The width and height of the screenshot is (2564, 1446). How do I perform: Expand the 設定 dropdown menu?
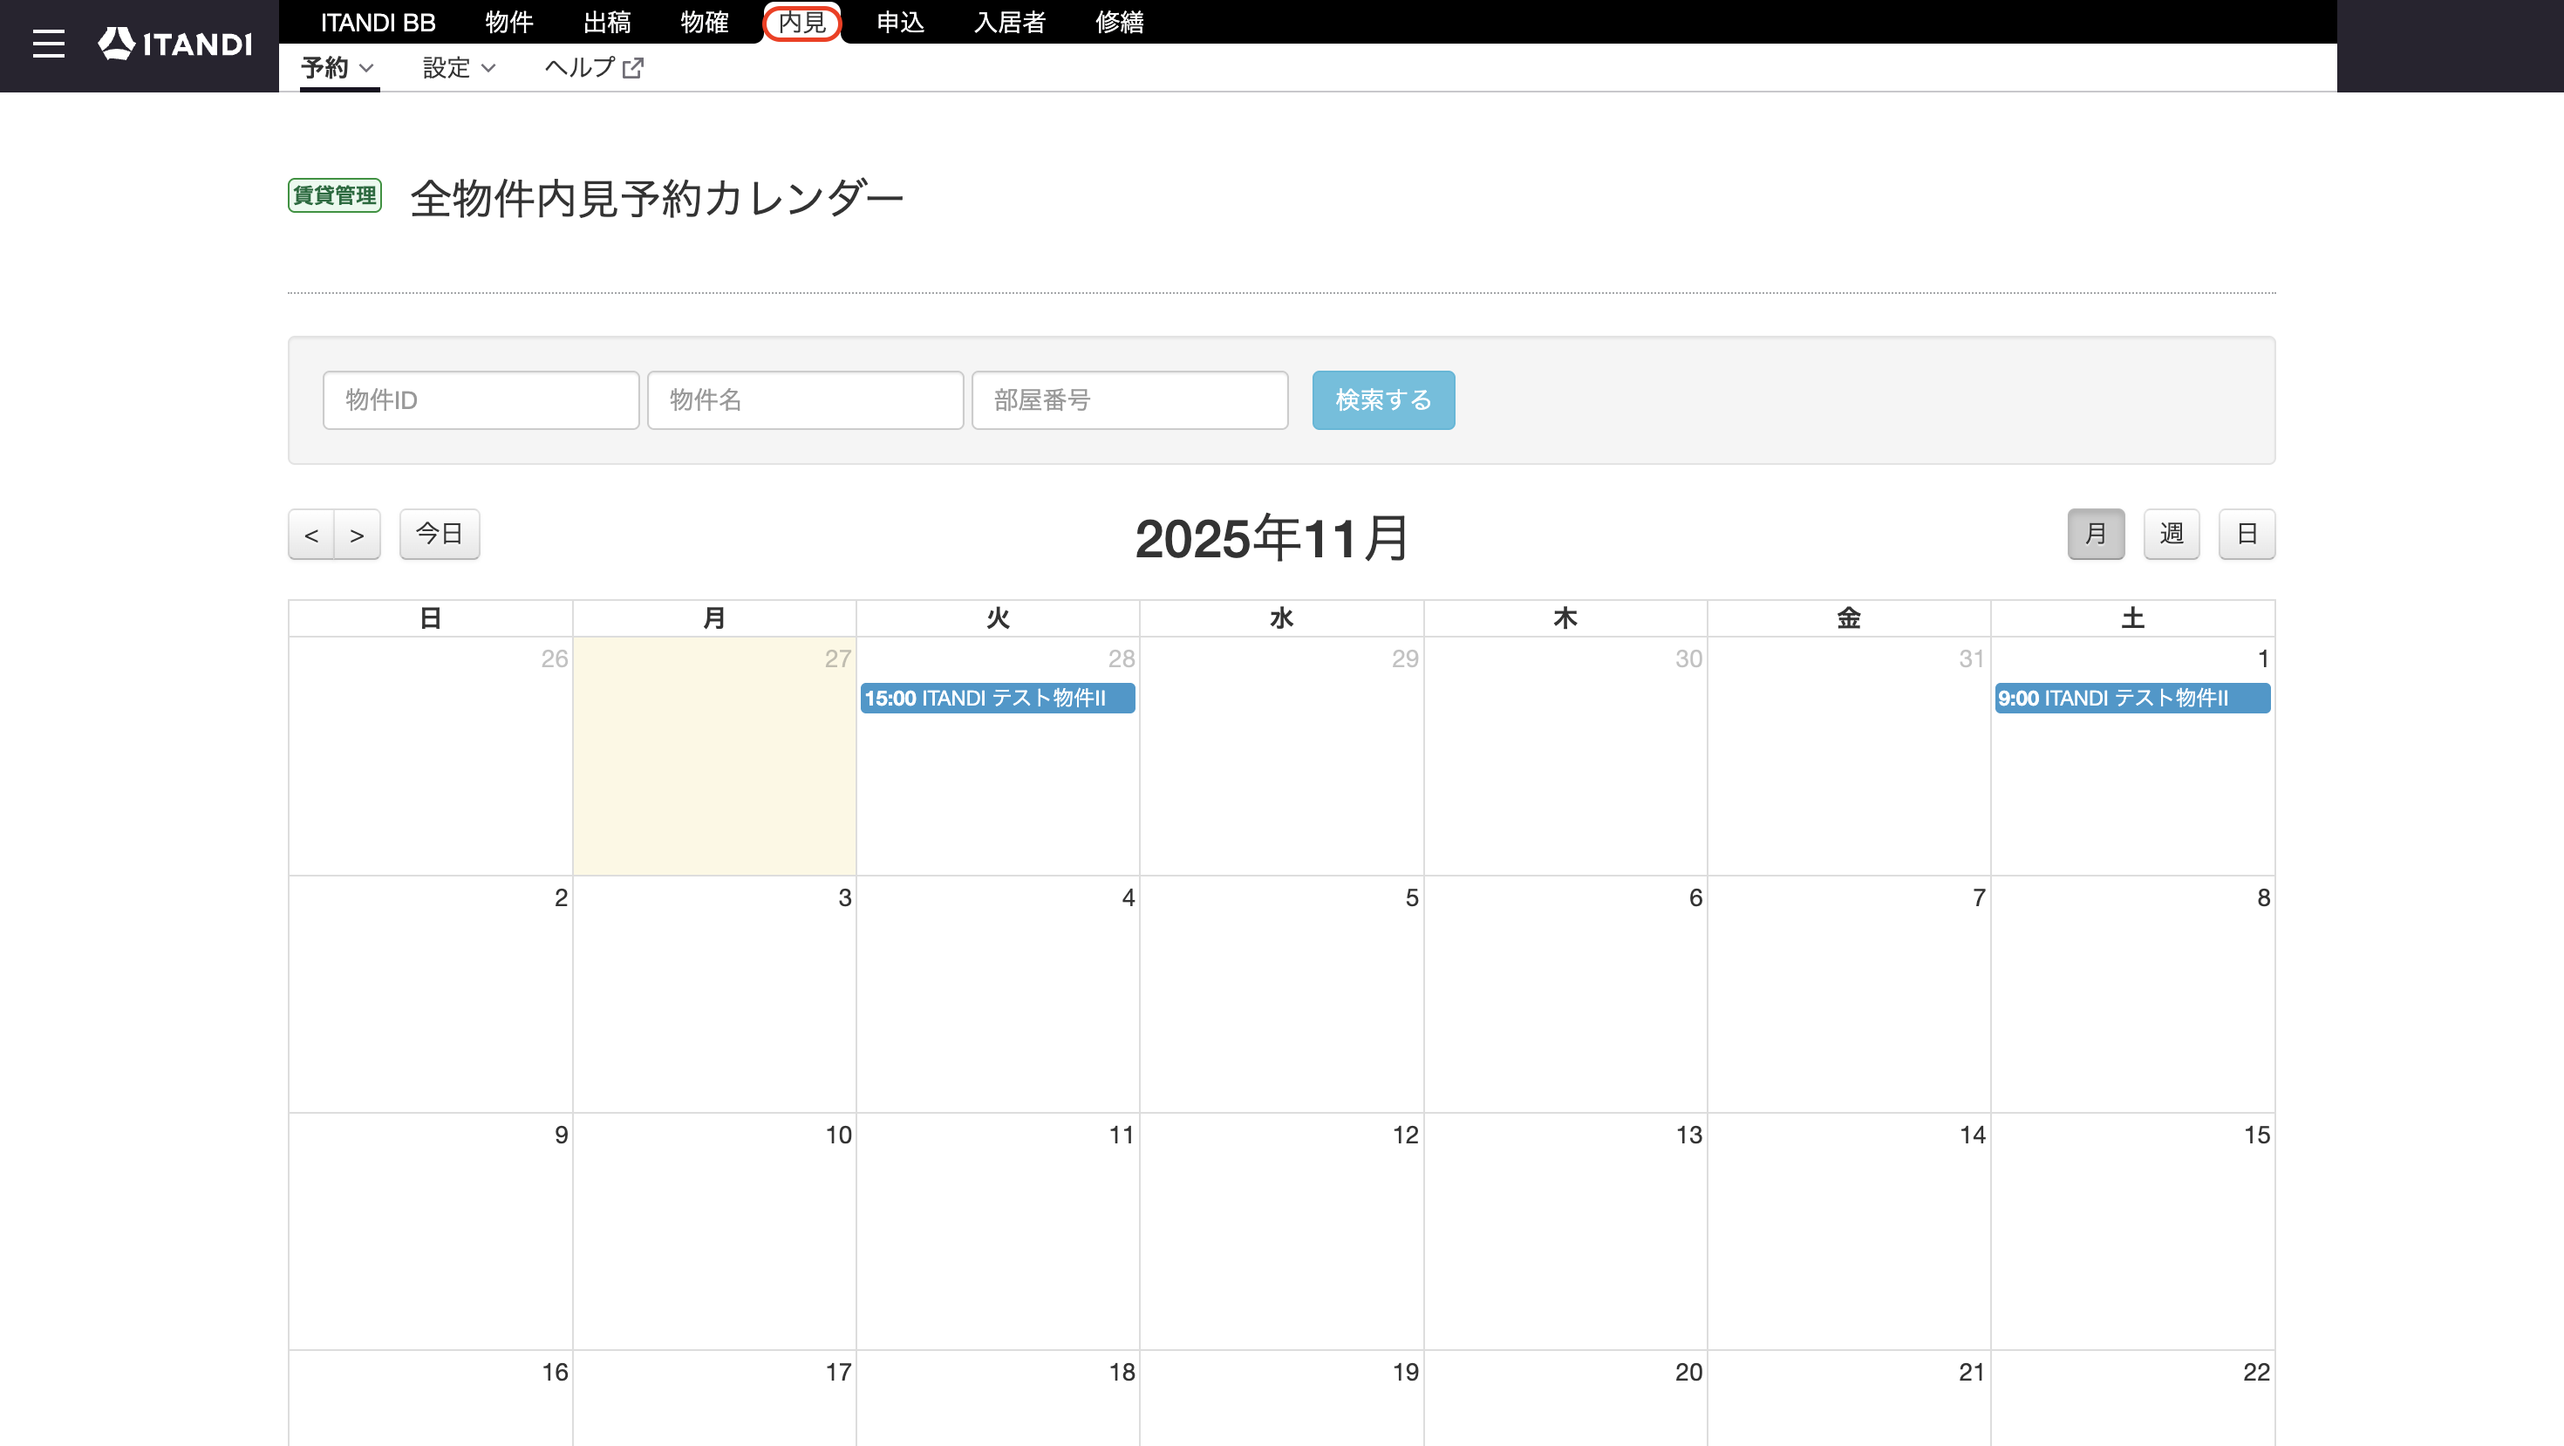(459, 68)
